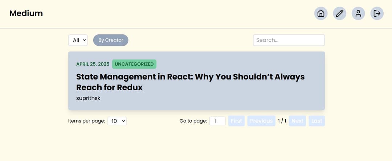Image resolution: width=392 pixels, height=161 pixels.
Task: Click the Medium logo text
Action: tap(26, 13)
